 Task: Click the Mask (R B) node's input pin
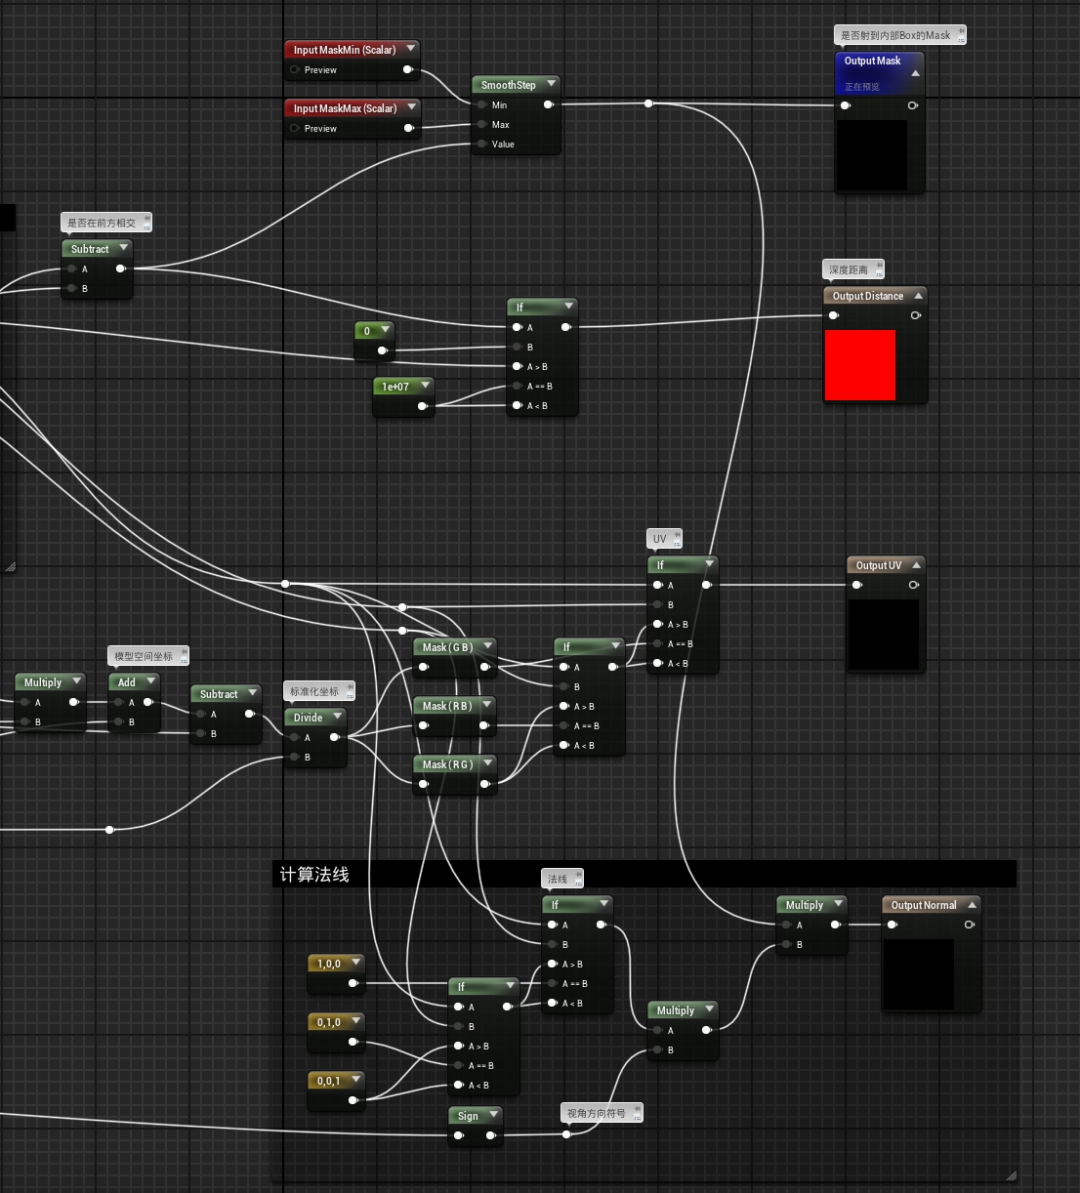pos(423,725)
